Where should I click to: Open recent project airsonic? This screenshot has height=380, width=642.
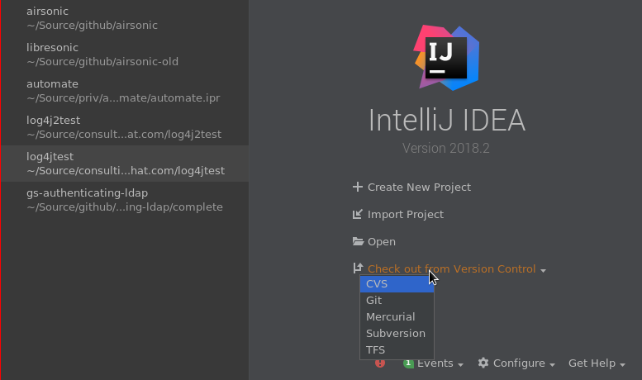coord(125,18)
